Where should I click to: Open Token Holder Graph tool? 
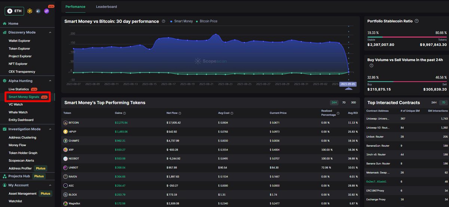(23, 153)
